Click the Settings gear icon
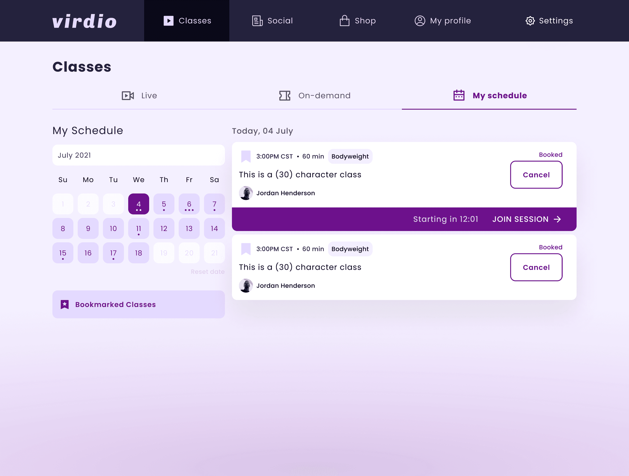The height and width of the screenshot is (476, 629). 530,20
